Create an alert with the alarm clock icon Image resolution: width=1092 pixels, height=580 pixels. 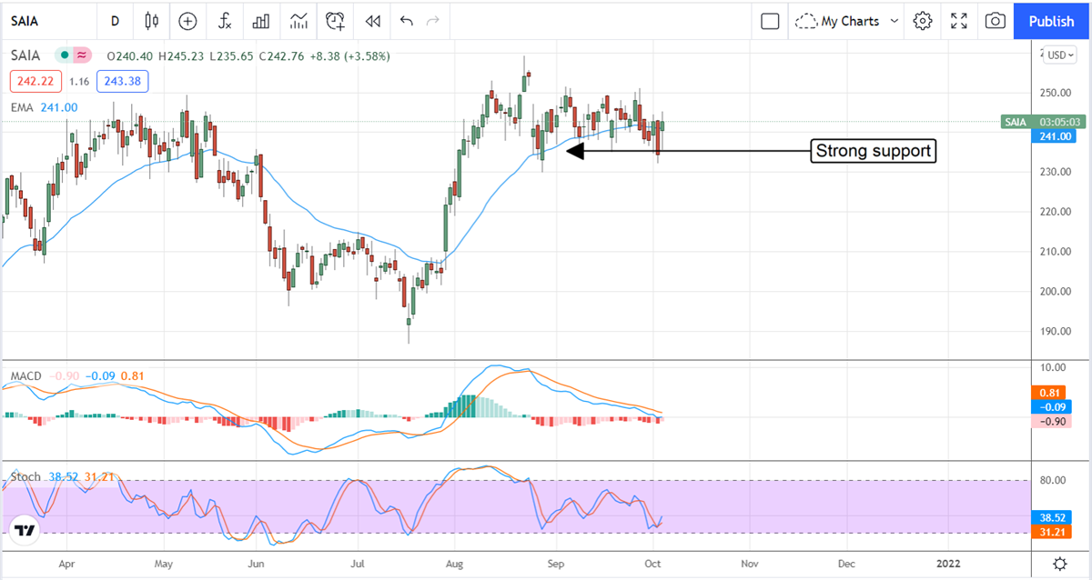click(x=336, y=20)
